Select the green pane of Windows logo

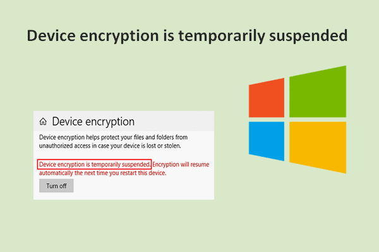click(318, 91)
